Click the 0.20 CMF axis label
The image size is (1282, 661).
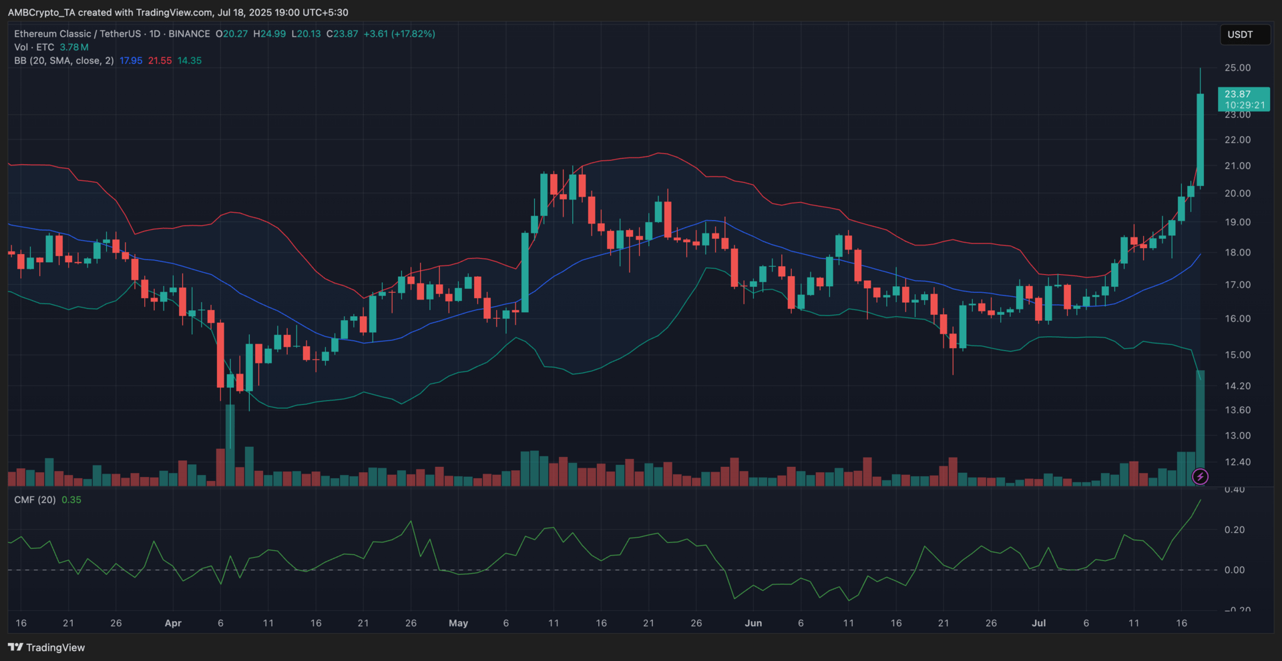1235,530
